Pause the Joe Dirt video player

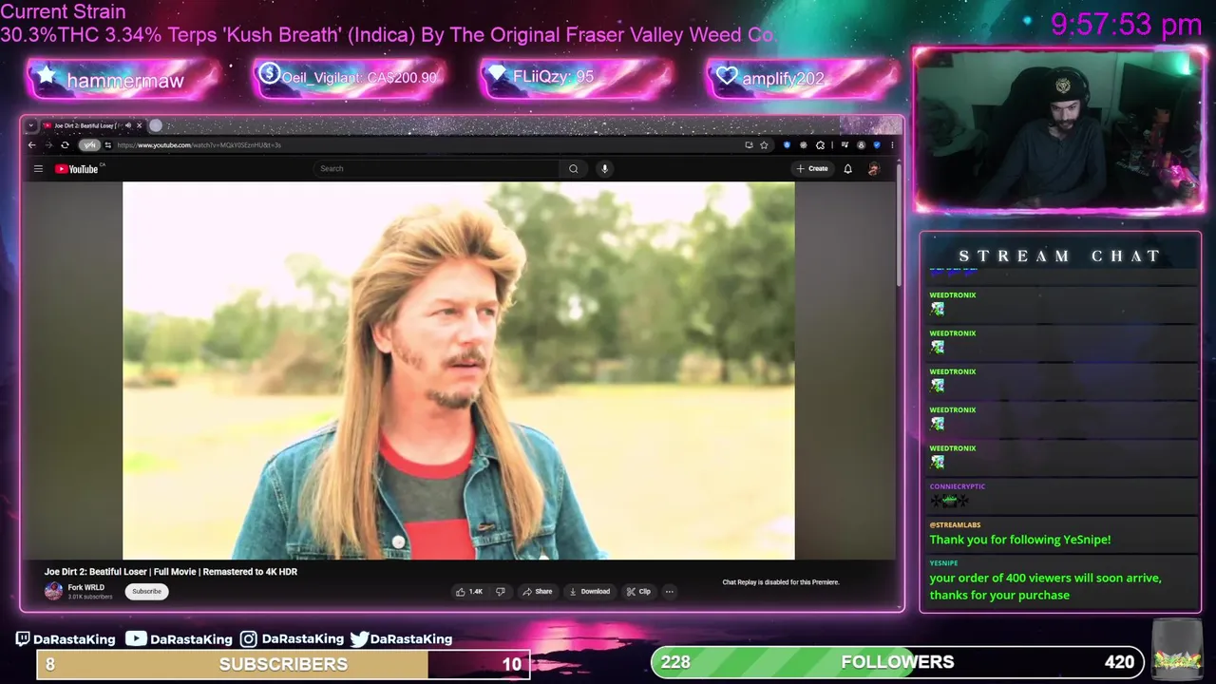(459, 370)
